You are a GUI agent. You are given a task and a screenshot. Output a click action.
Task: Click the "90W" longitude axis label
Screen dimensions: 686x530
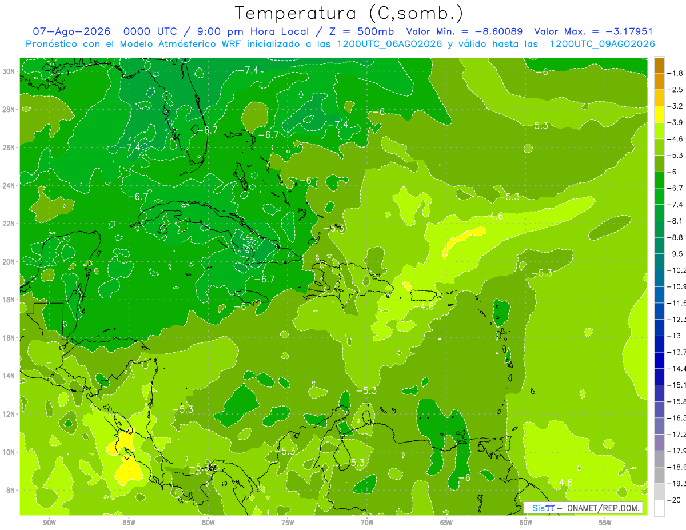click(50, 523)
